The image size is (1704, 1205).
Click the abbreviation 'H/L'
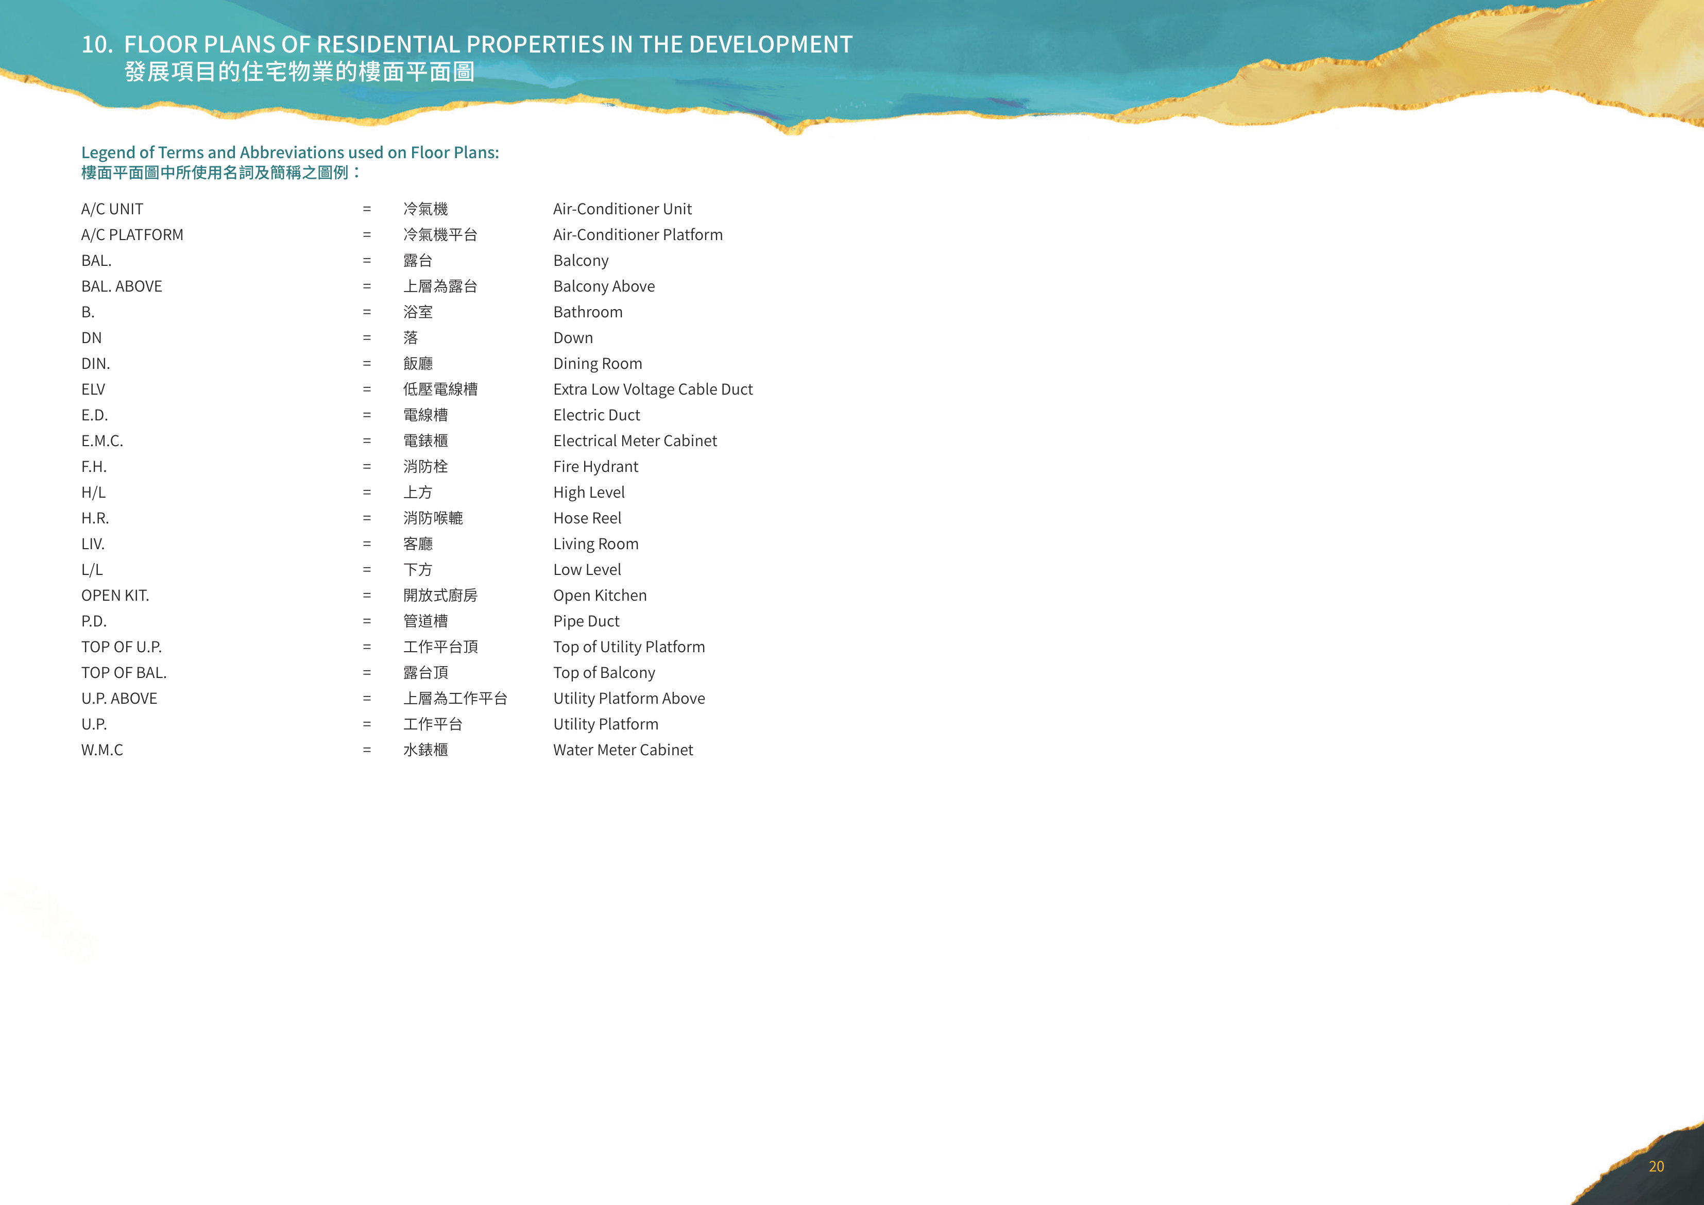(93, 492)
